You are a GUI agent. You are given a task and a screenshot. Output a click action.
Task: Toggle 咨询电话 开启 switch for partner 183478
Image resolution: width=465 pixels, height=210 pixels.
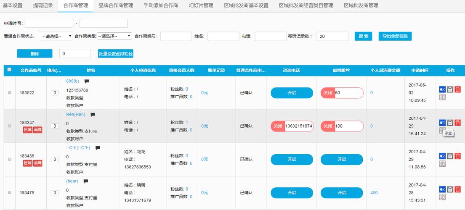click(x=292, y=192)
